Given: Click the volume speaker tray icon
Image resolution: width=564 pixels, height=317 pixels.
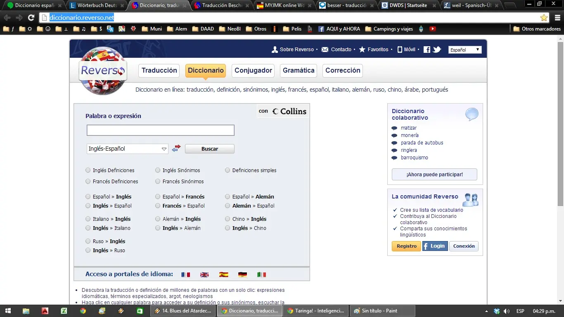Looking at the screenshot, I should (507, 311).
